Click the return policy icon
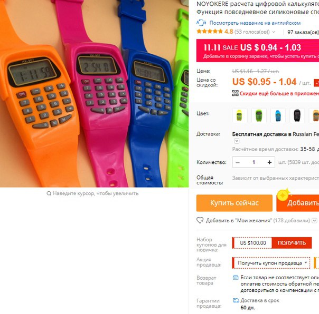The width and height of the screenshot is (319, 314). (236, 278)
